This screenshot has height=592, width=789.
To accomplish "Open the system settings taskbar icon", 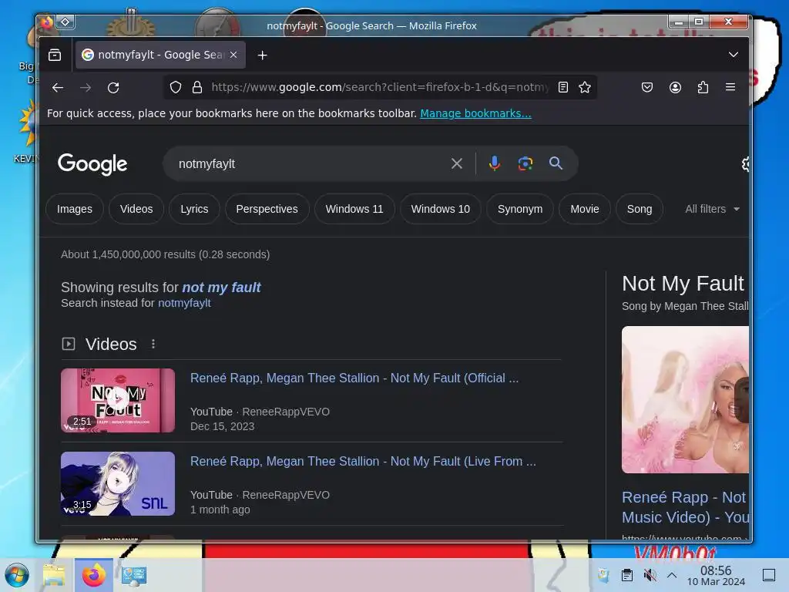I will (134, 575).
